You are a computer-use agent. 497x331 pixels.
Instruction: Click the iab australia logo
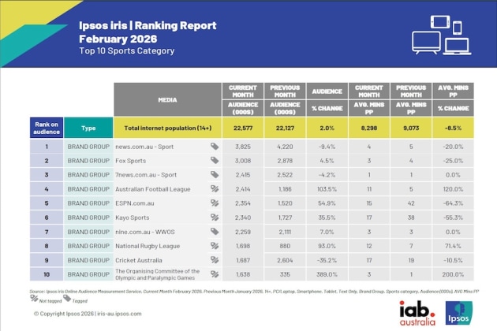point(417,313)
